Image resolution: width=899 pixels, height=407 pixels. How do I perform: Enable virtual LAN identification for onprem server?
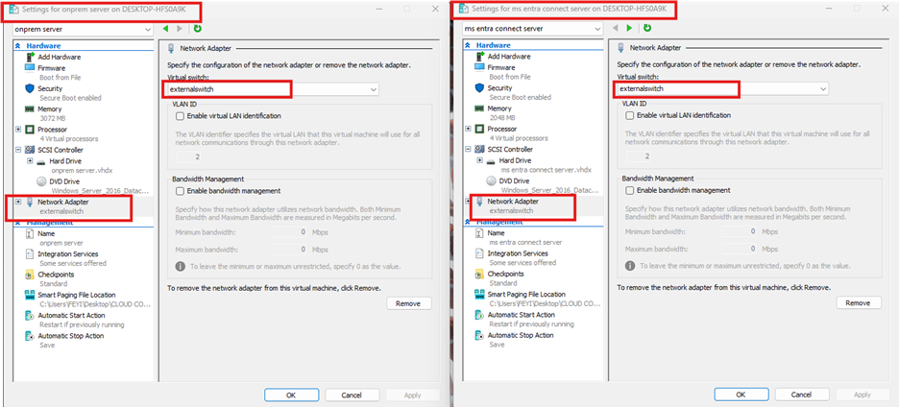[181, 115]
